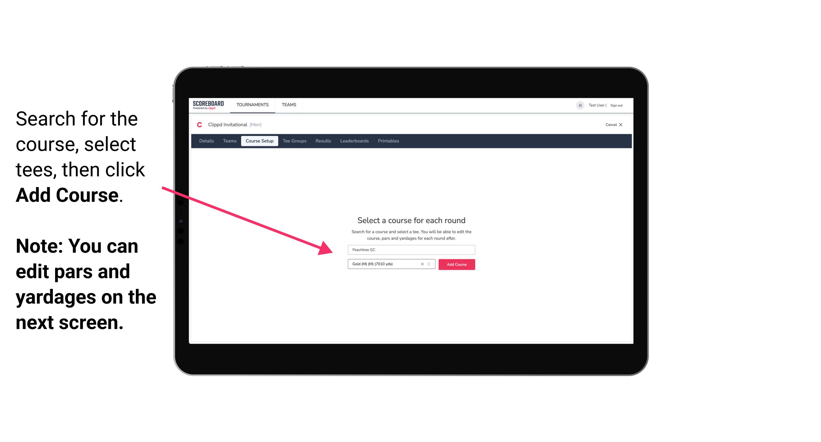The height and width of the screenshot is (442, 821).
Task: Open the Tournaments navigation menu
Action: click(252, 104)
